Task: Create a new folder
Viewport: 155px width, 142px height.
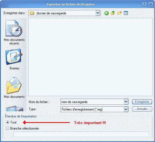Action: click(119, 13)
